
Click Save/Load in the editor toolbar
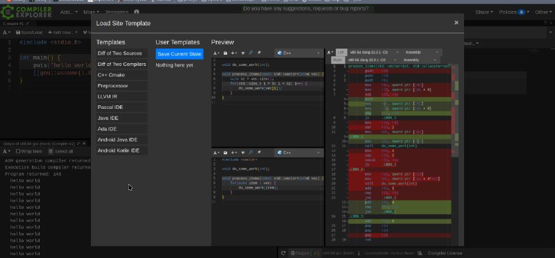(29, 33)
